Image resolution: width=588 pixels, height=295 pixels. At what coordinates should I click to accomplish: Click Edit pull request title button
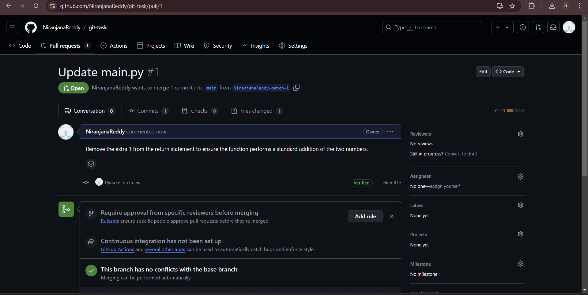(x=483, y=71)
